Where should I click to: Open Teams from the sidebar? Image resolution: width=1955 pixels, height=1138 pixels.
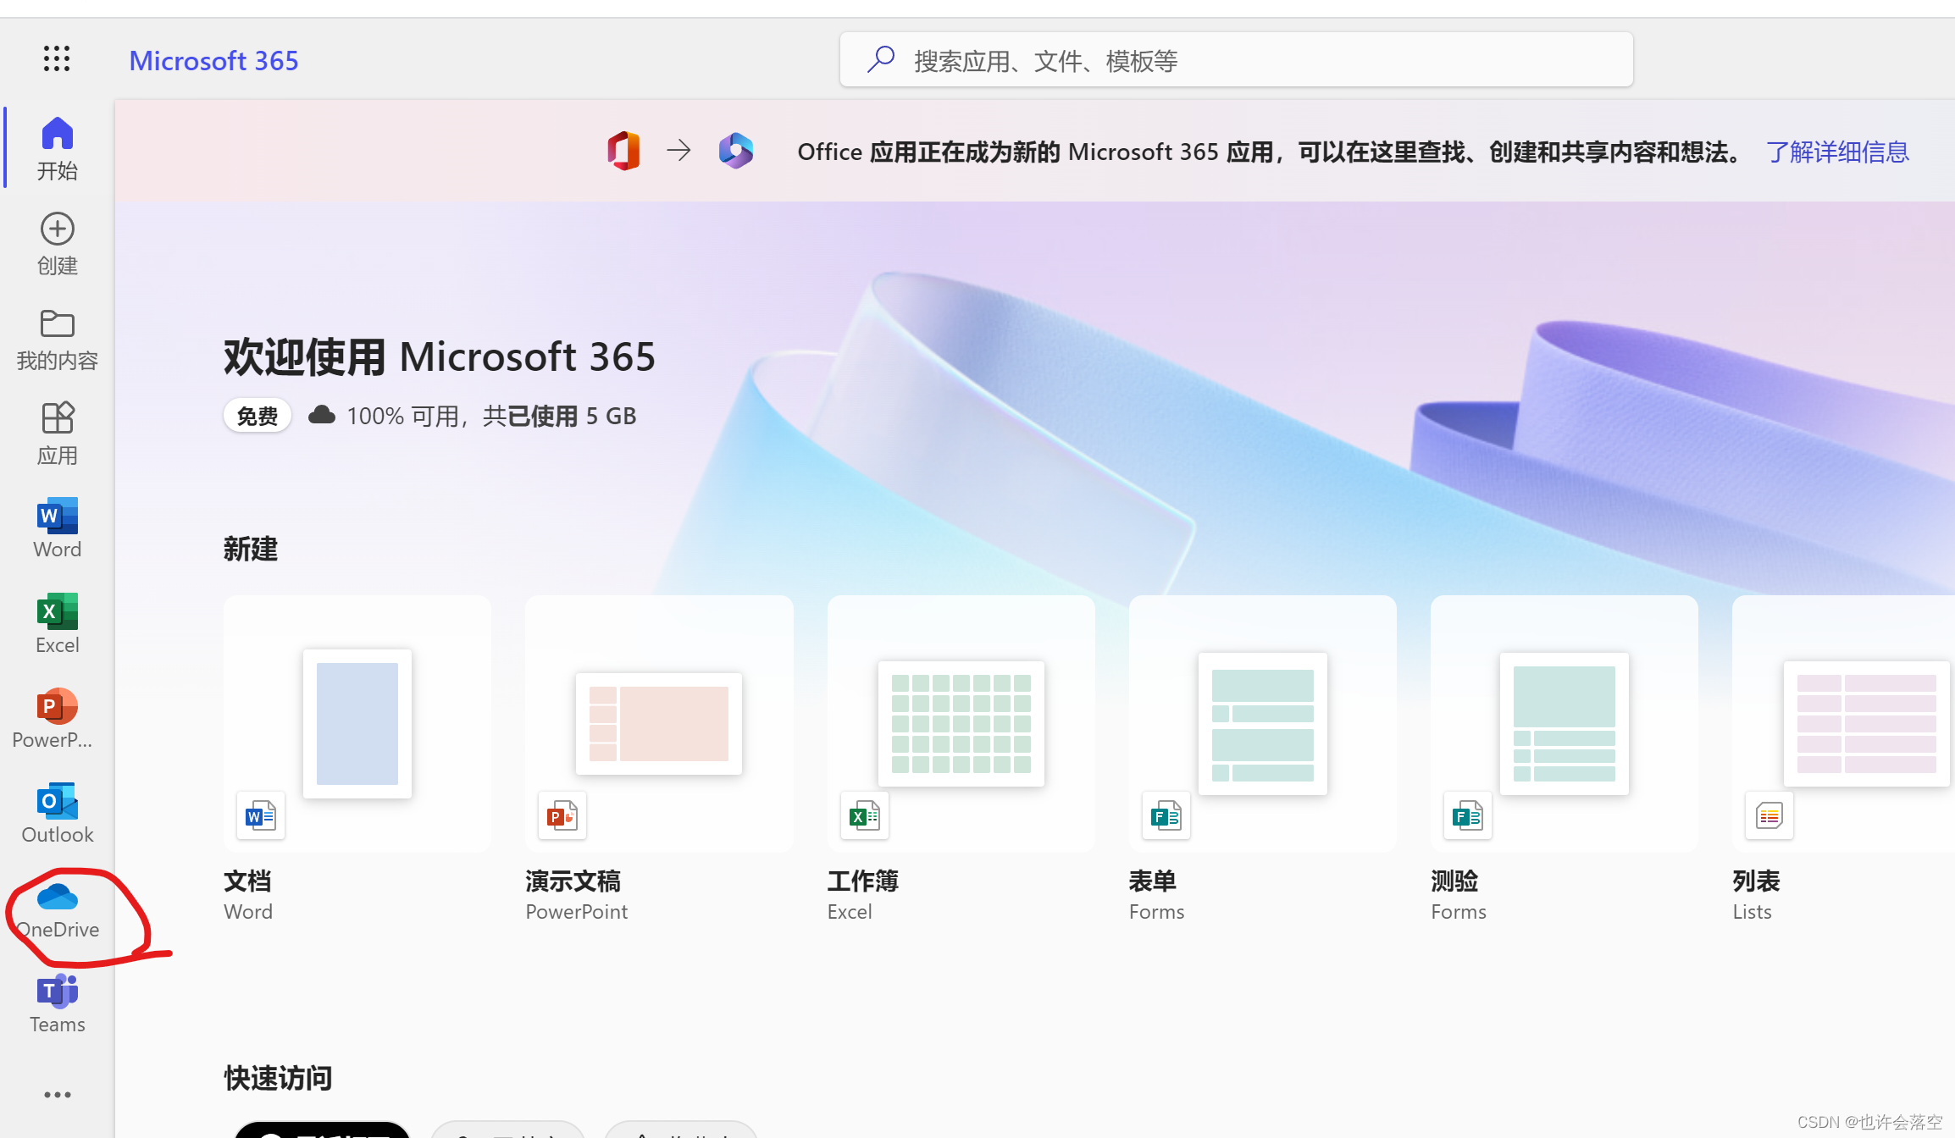pos(57,1004)
